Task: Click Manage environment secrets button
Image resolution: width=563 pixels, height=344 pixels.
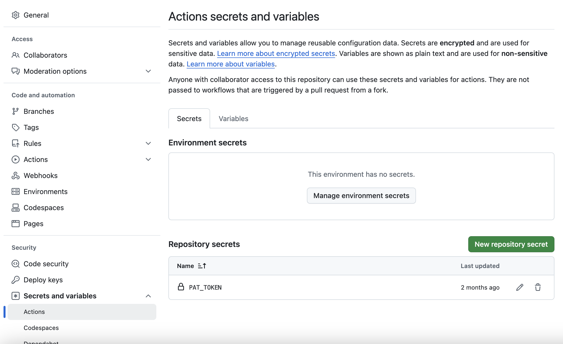Action: (x=361, y=196)
